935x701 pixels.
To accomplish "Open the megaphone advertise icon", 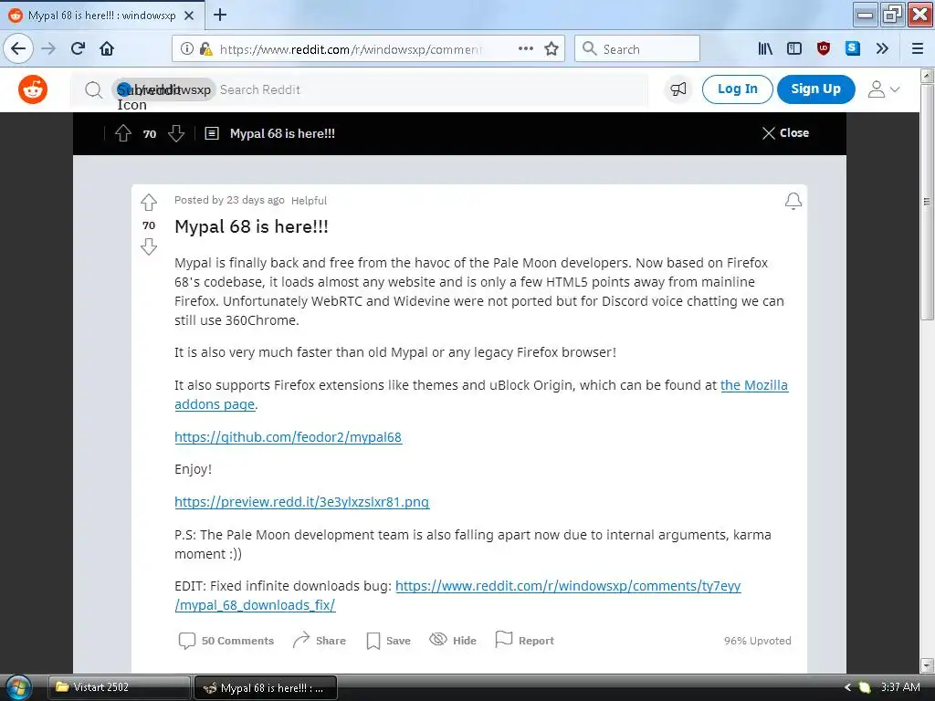I will 678,89.
